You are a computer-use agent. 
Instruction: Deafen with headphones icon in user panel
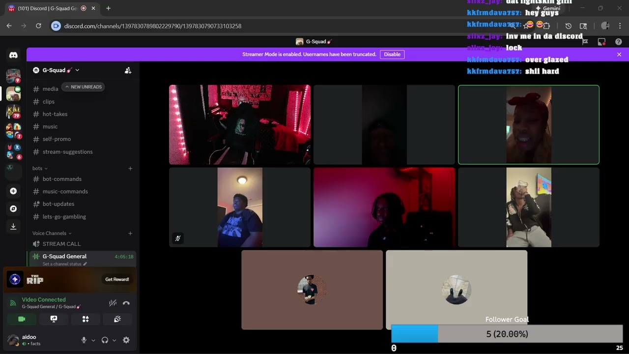105,340
